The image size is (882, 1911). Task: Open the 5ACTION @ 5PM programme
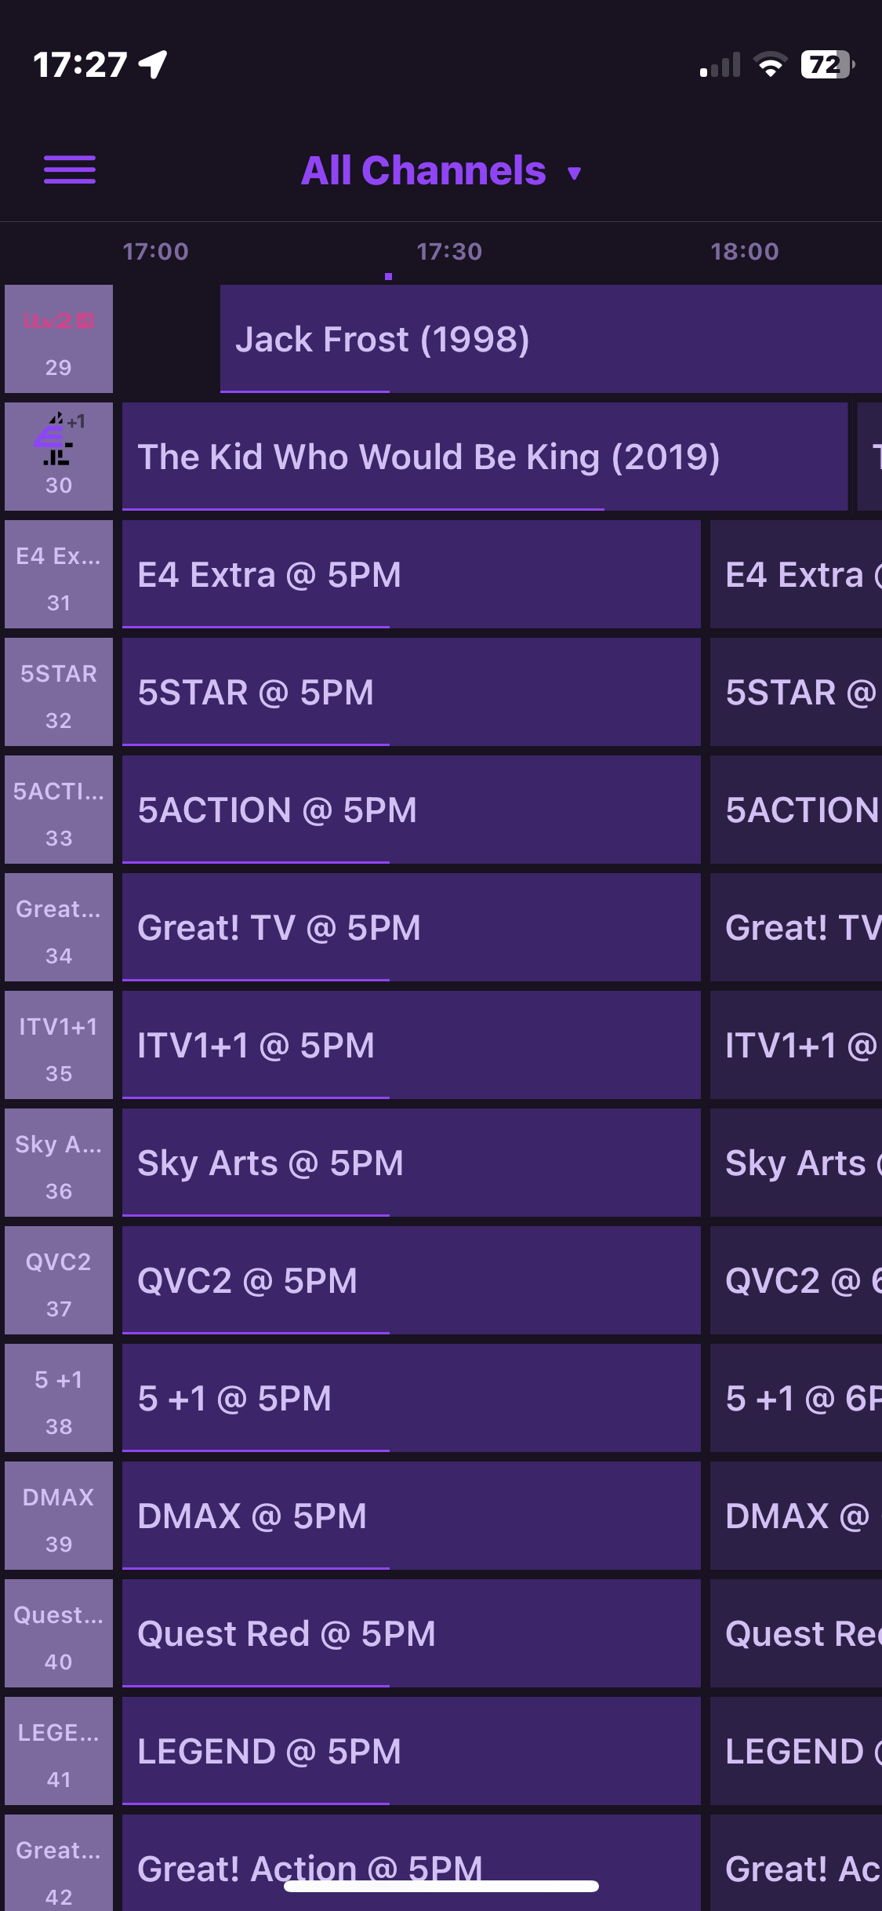click(411, 809)
